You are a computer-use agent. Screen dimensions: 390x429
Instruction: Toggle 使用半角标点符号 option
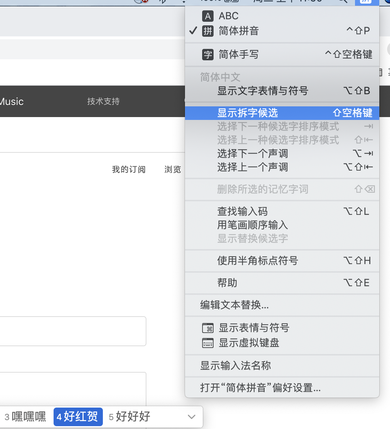click(x=257, y=261)
